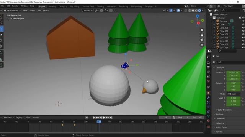The width and height of the screenshot is (245, 137).
Task: Toggle camera view with the camera gizmo
Action: pos(202,40)
